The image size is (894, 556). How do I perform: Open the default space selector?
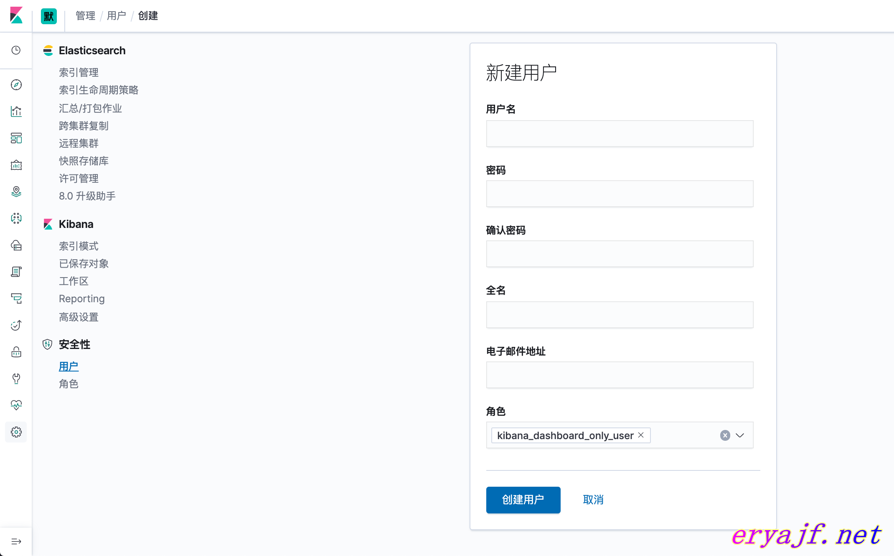(x=49, y=16)
